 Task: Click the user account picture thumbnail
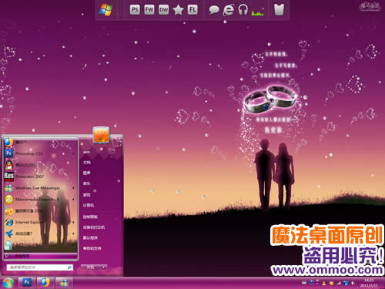click(101, 134)
